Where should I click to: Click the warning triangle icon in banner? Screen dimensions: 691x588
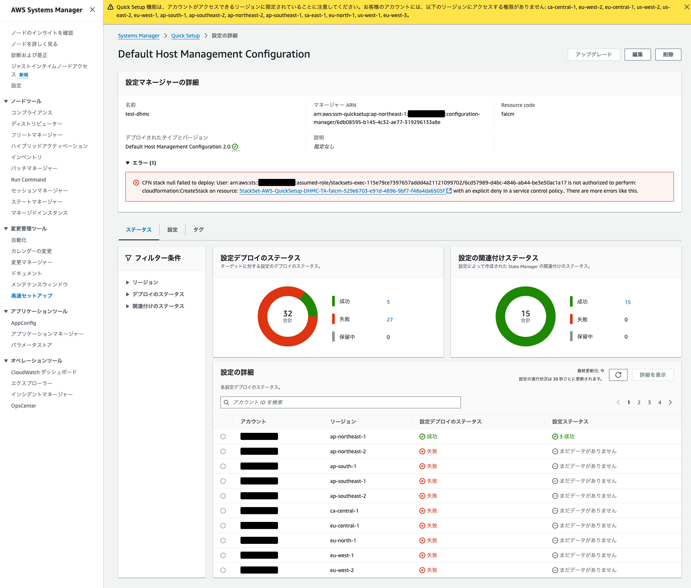point(111,7)
